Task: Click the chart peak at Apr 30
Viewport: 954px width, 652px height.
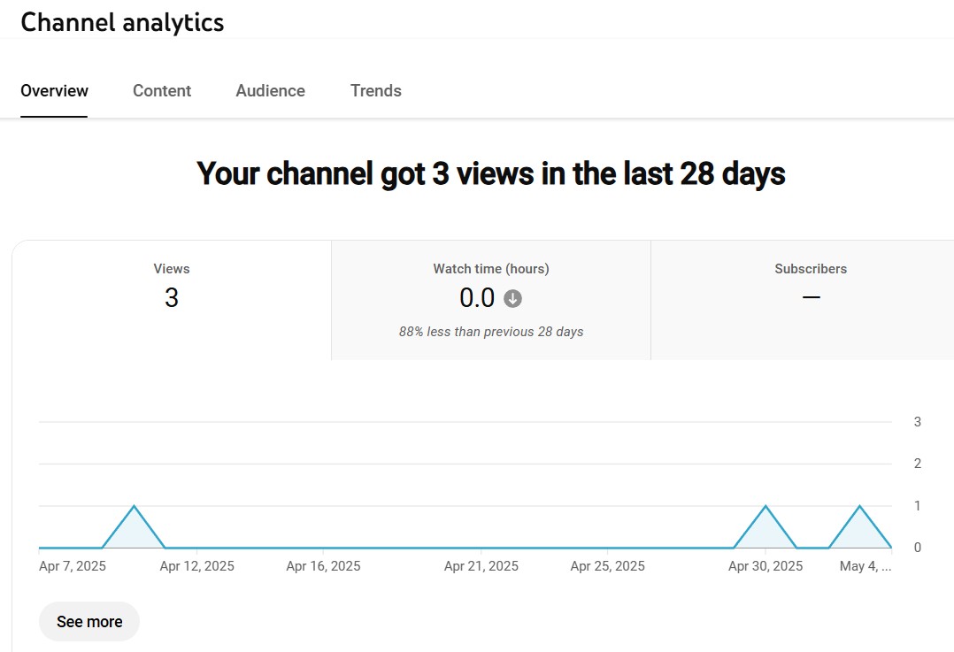Action: tap(766, 507)
